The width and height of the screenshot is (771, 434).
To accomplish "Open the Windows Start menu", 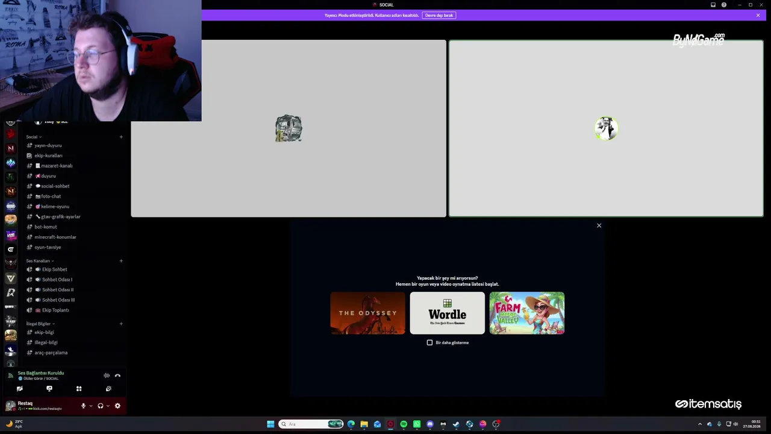I will [270, 424].
